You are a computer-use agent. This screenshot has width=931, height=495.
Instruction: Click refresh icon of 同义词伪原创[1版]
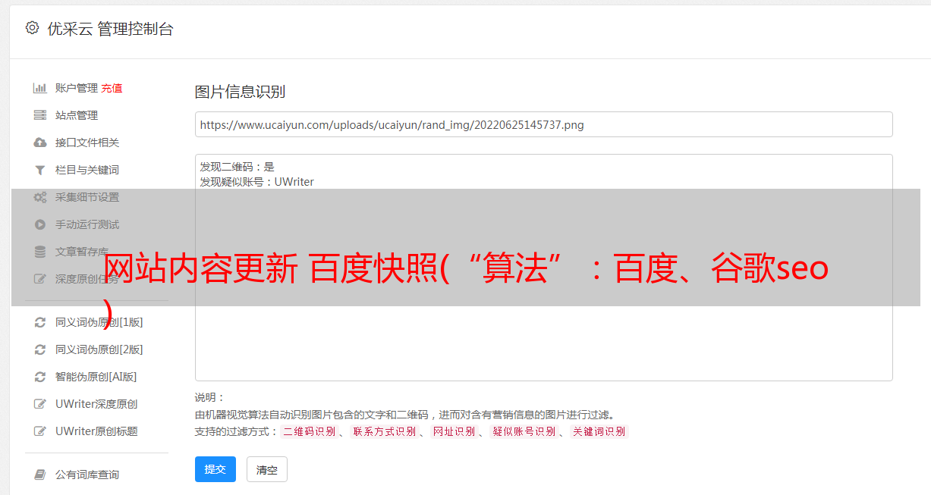tap(40, 322)
